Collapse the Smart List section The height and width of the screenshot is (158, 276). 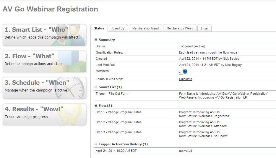click(96, 87)
